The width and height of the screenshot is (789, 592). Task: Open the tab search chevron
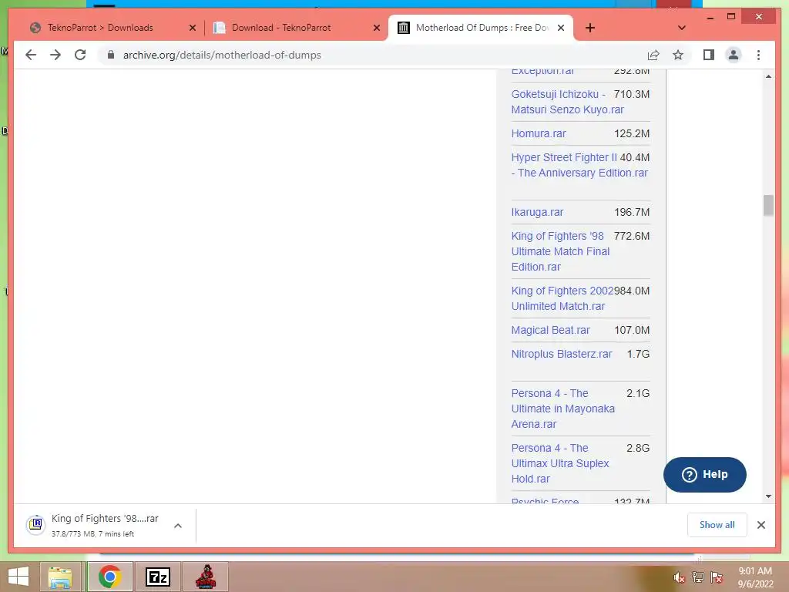[682, 28]
